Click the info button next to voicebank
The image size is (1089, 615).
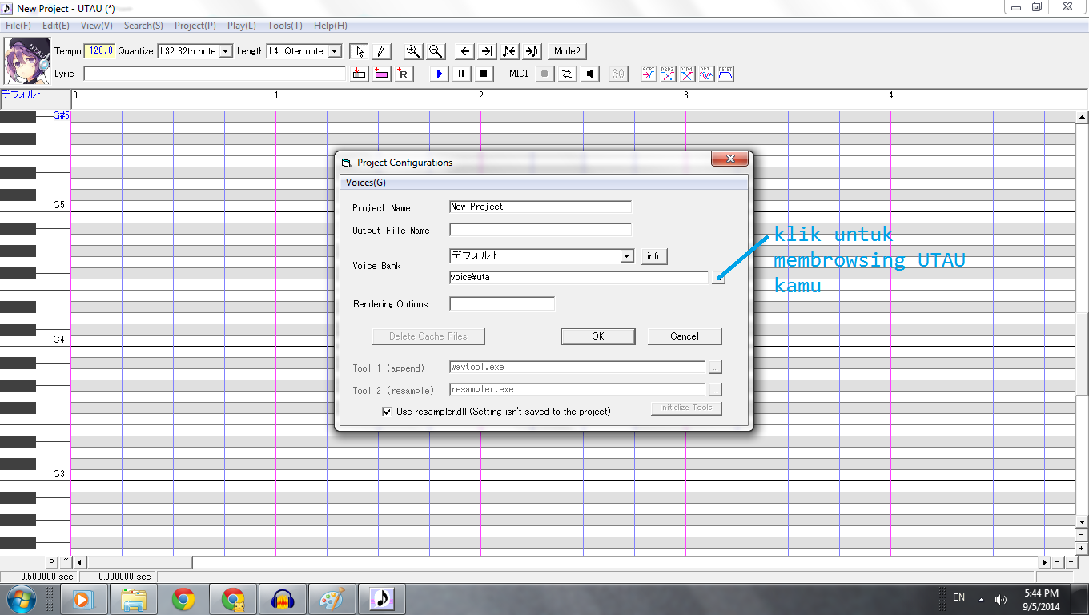(x=653, y=256)
